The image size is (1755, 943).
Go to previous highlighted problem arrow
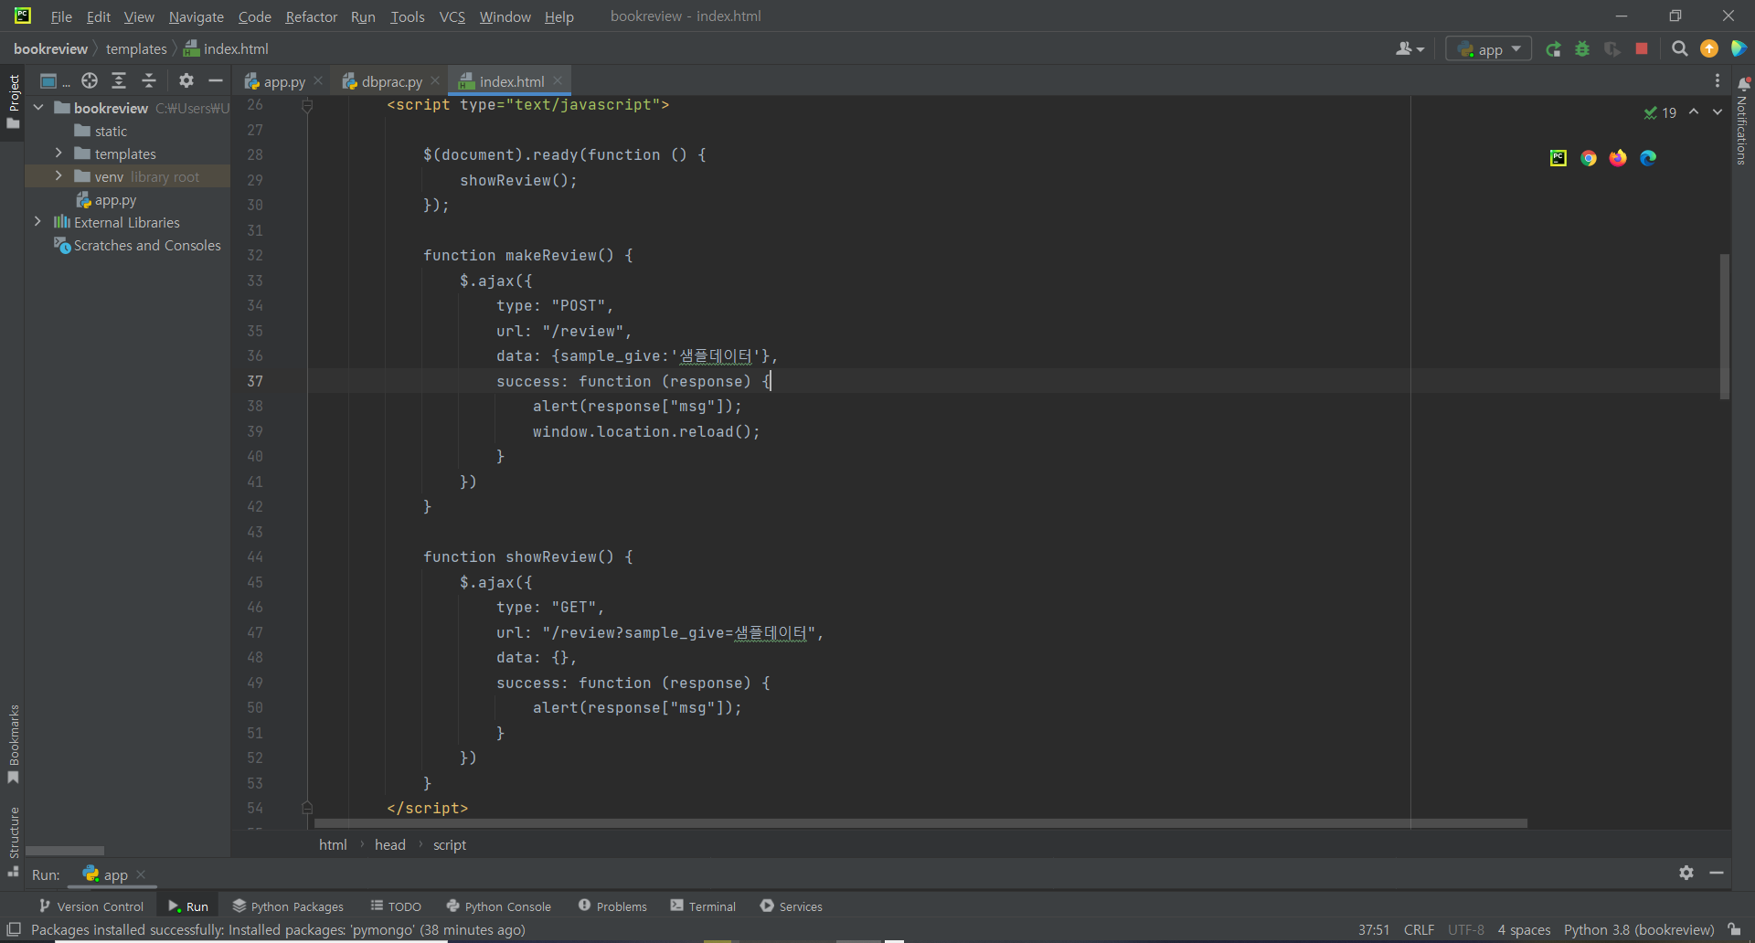pyautogui.click(x=1694, y=112)
